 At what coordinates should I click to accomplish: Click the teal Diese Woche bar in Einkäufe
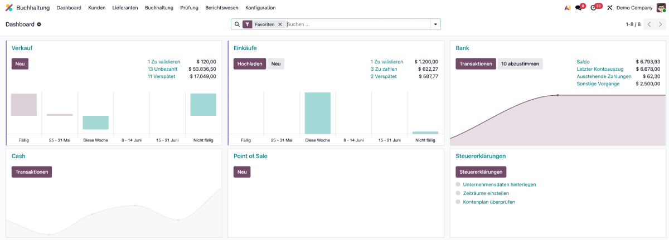(x=318, y=113)
